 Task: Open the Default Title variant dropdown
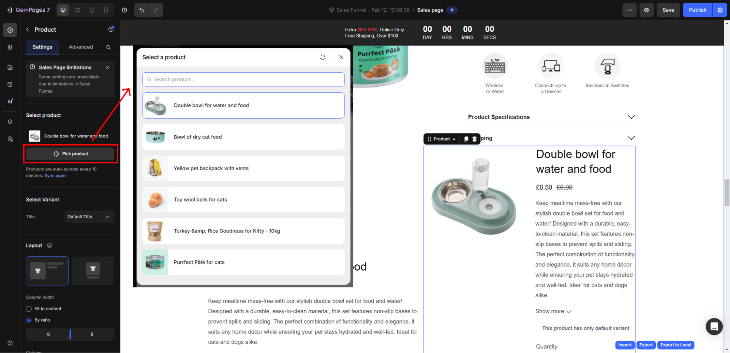pyautogui.click(x=89, y=217)
